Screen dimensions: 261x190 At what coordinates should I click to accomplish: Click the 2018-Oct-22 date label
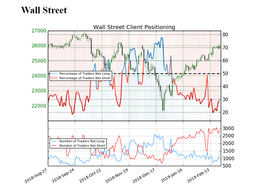[x=90, y=175]
